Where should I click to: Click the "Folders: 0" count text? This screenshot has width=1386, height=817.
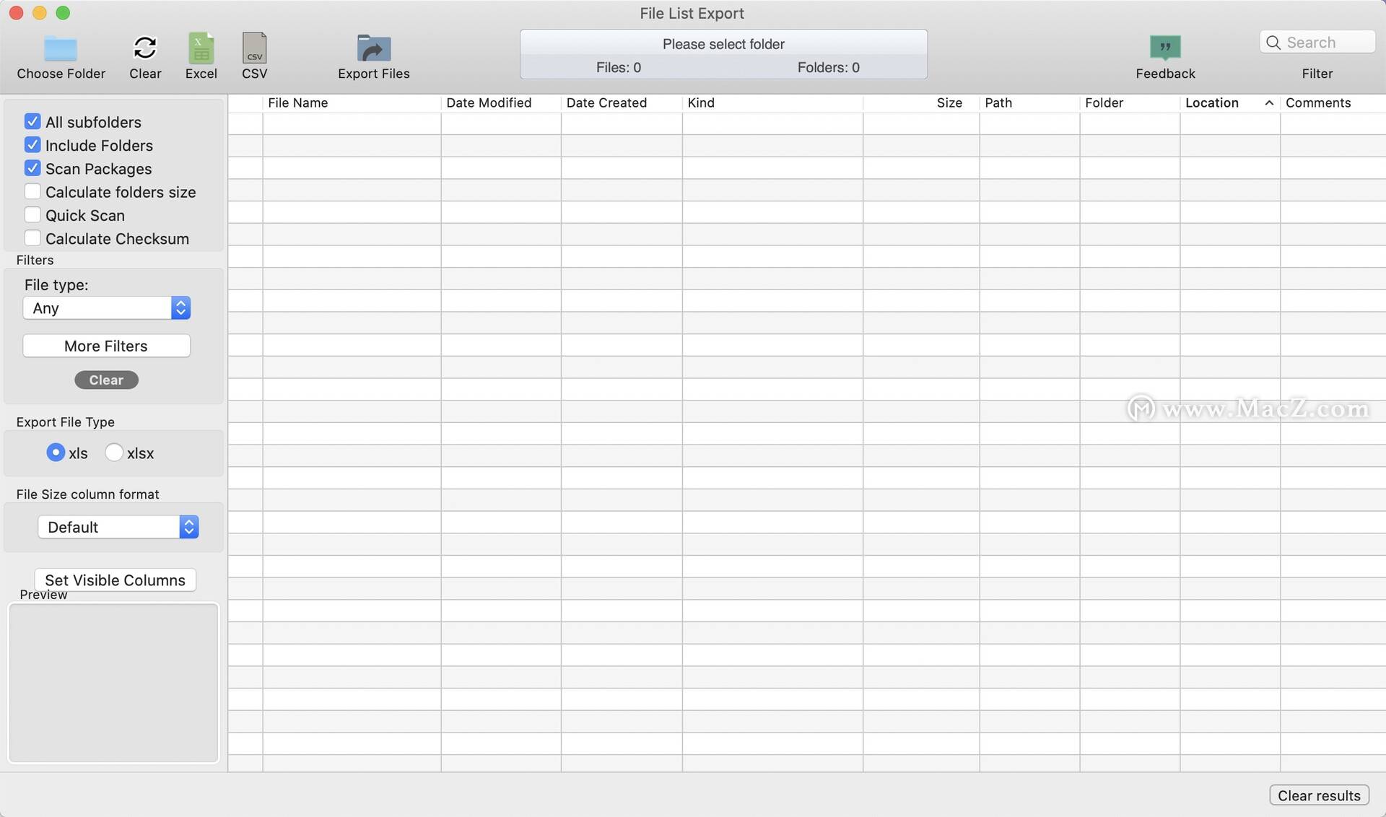[828, 67]
